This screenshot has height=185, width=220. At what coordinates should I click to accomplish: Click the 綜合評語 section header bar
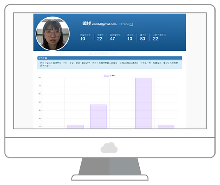pos(110,58)
